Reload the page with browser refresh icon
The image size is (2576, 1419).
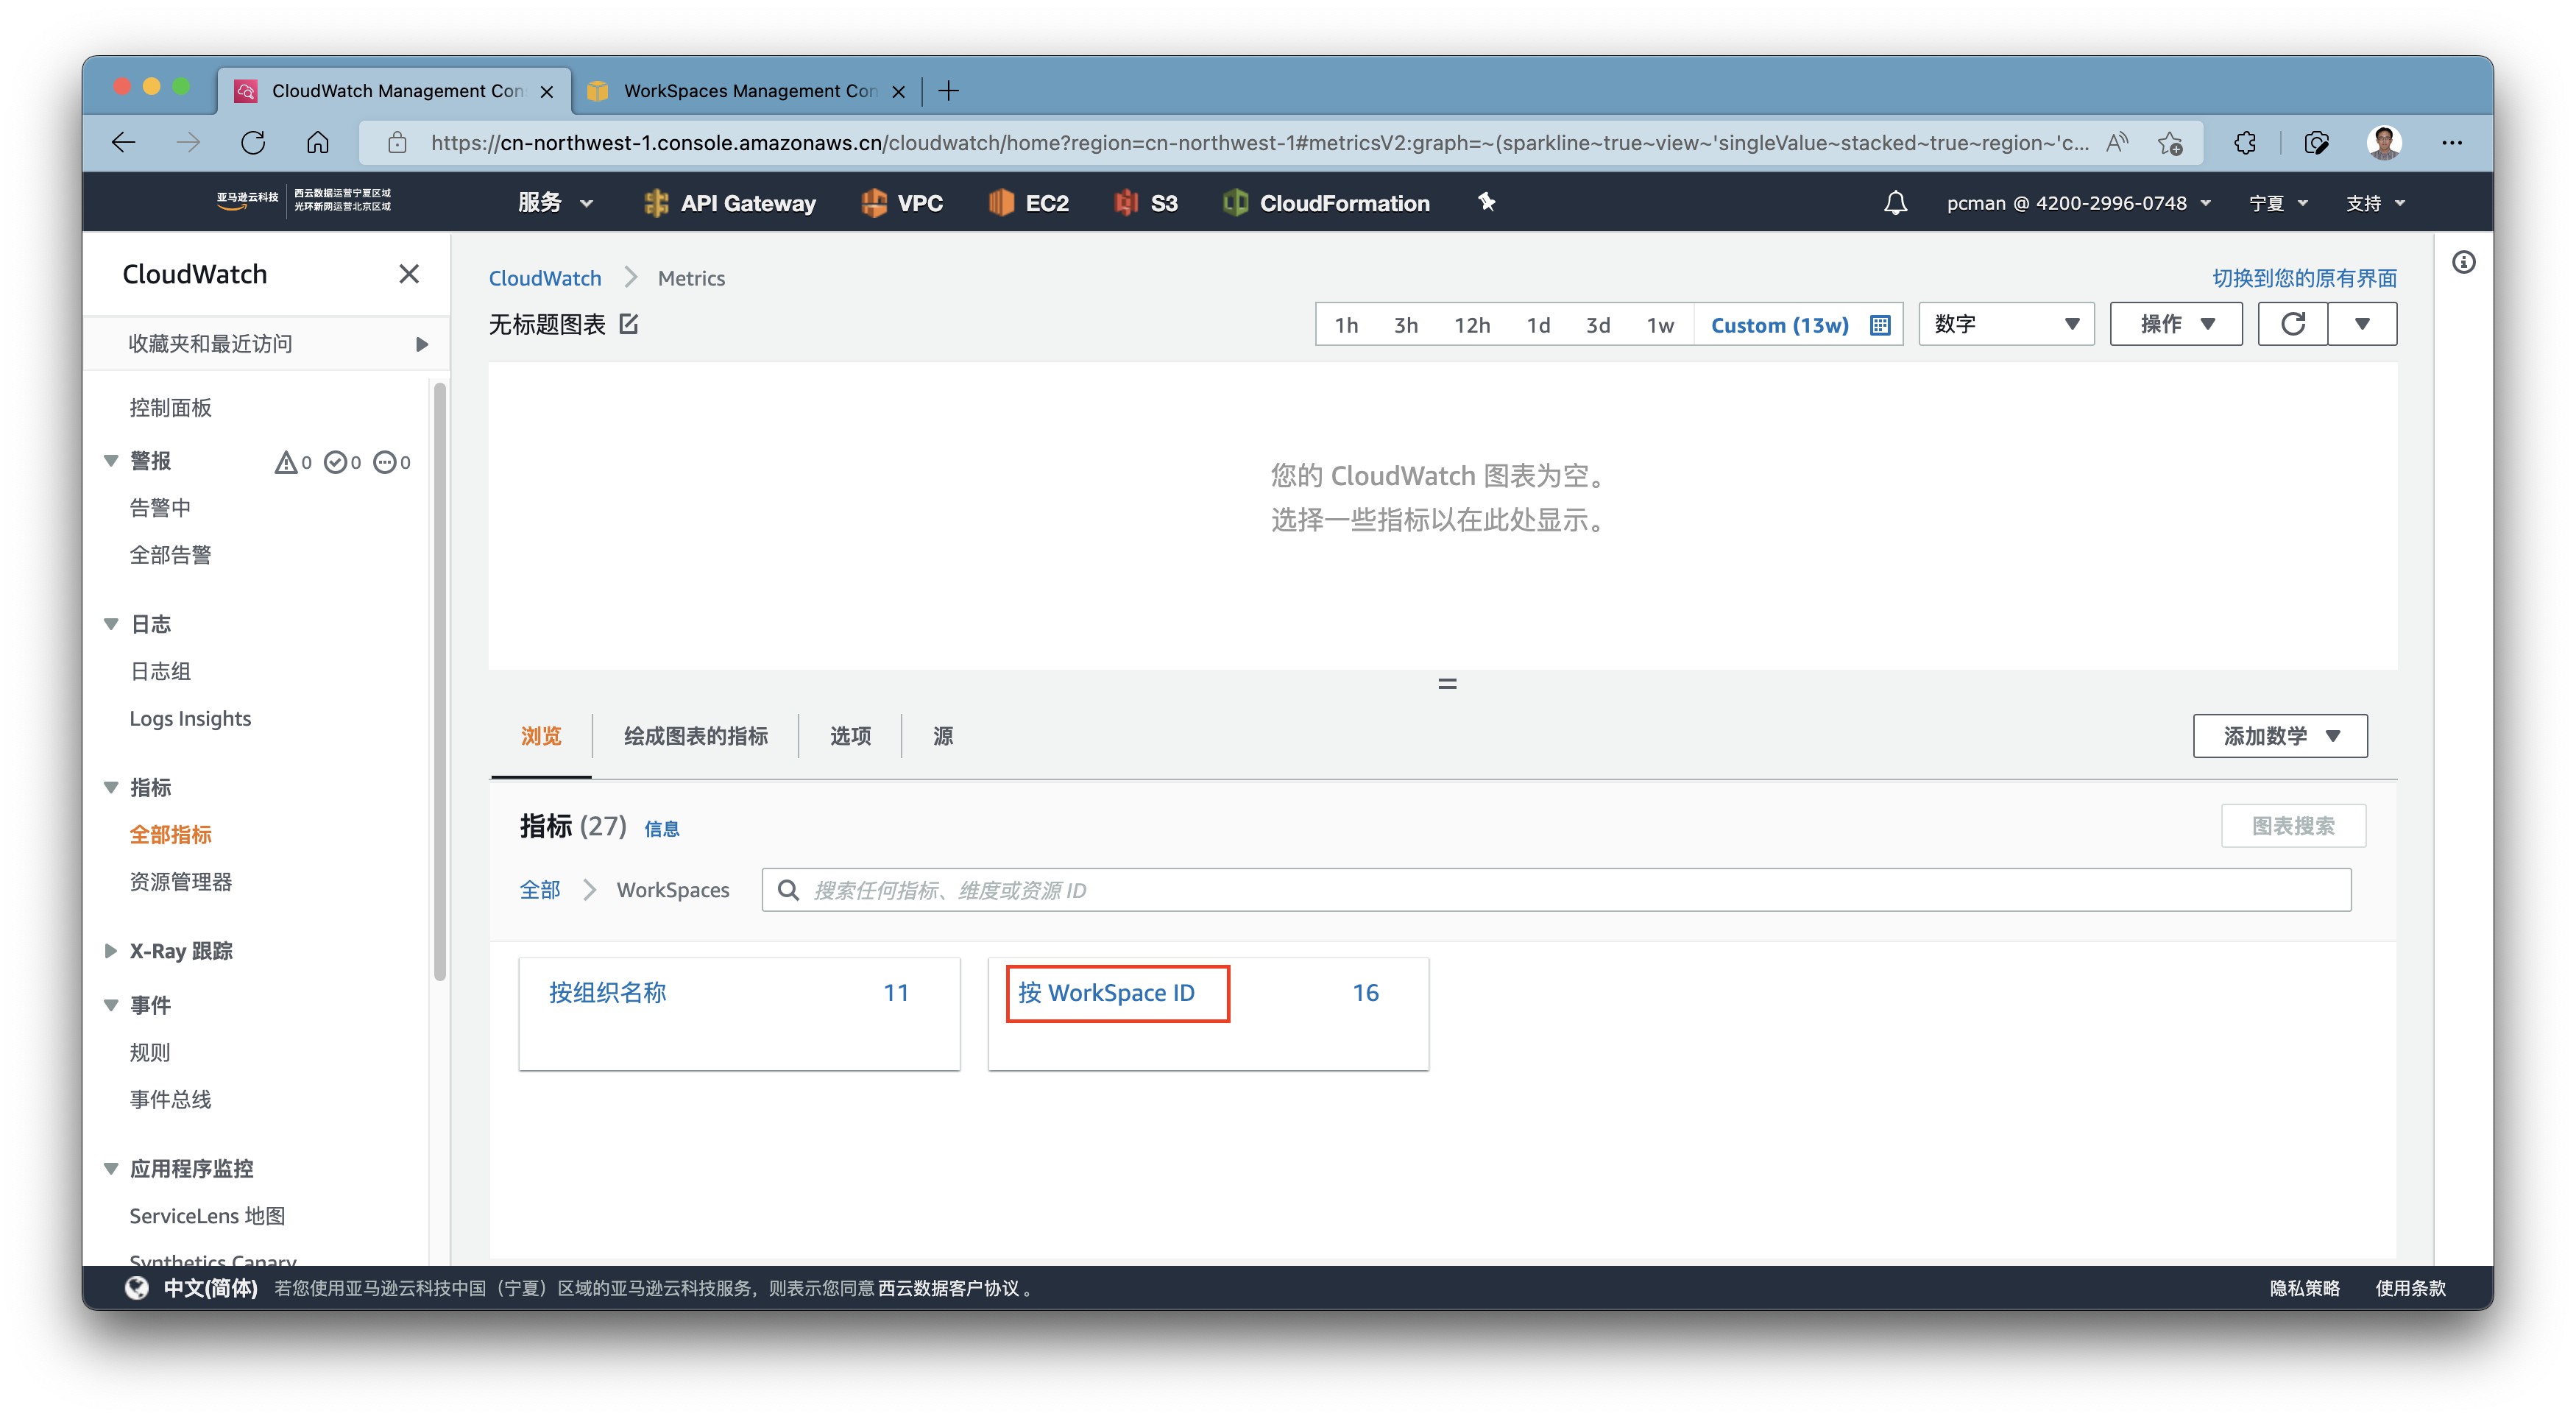tap(253, 143)
